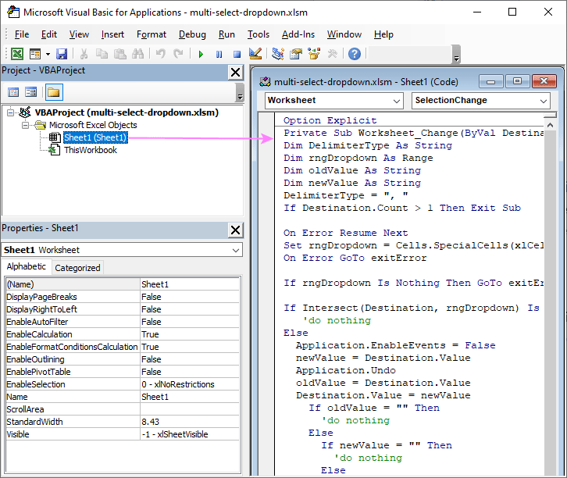The height and width of the screenshot is (478, 567).
Task: Click the code line 'Application.Undo'
Action: click(346, 371)
